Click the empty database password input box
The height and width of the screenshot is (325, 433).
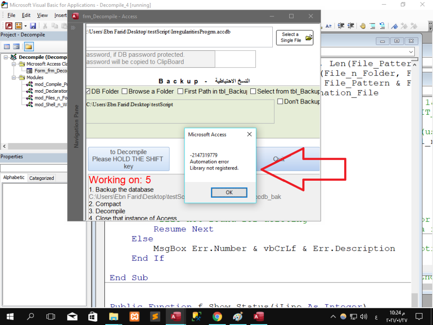(235, 59)
